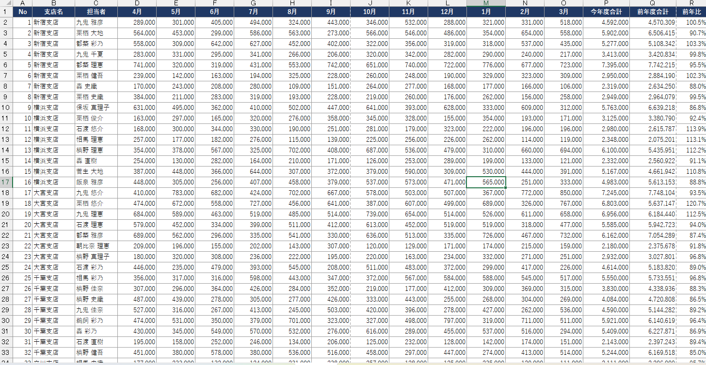Click total cell 2,143,000
Viewport: 706px width, 365px height.
[x=606, y=342]
